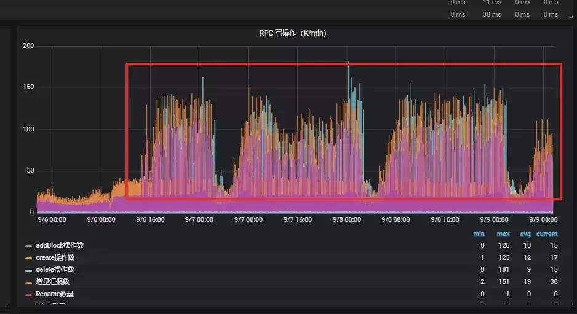Click the 11 ms value in the upper panel
Viewport: 577px width, 314px height.
pos(492,2)
